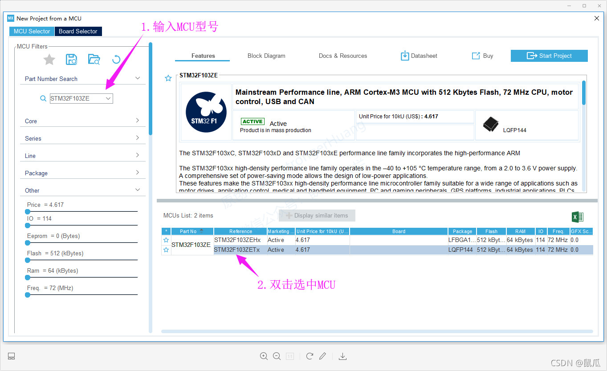The image size is (607, 371).
Task: Collapse the Part Number Search section
Action: (138, 78)
